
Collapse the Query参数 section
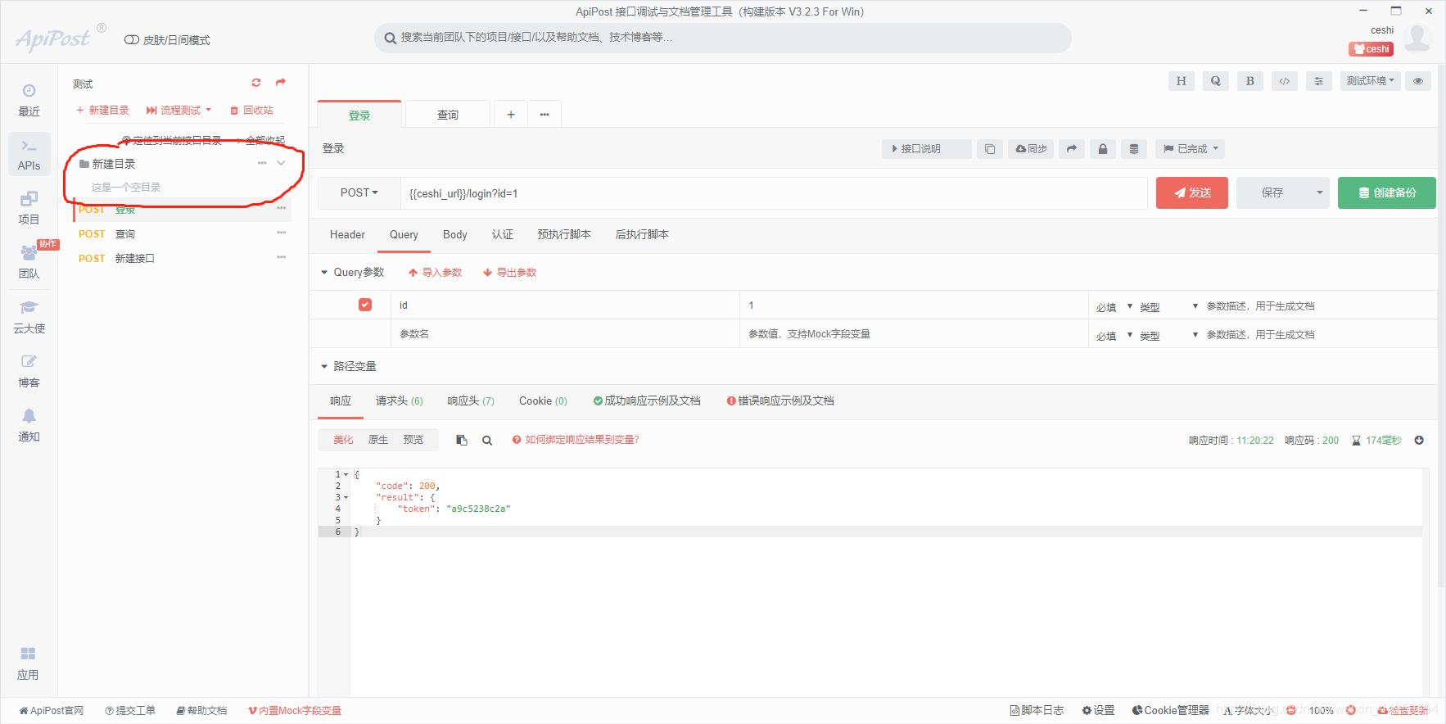[x=324, y=272]
